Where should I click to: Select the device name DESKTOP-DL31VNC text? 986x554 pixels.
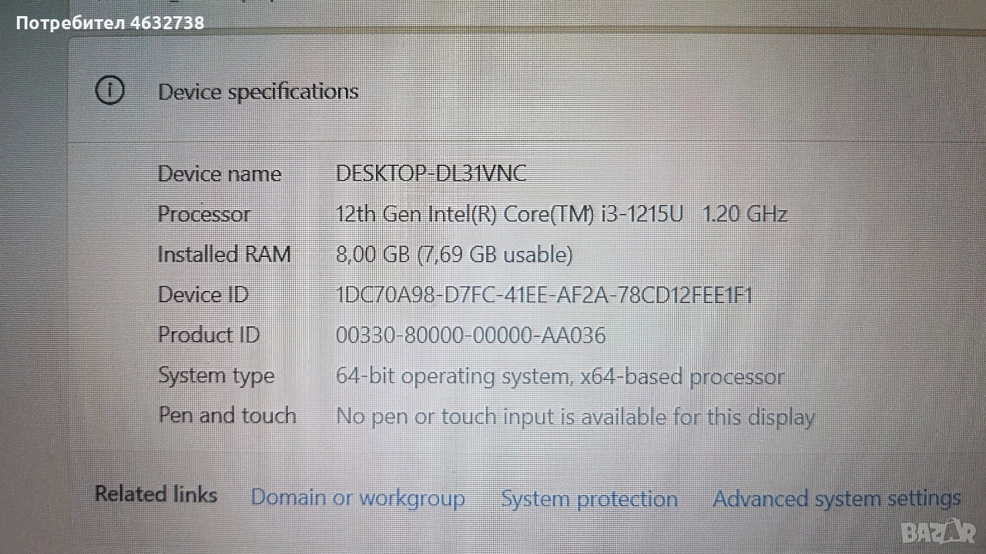[431, 174]
